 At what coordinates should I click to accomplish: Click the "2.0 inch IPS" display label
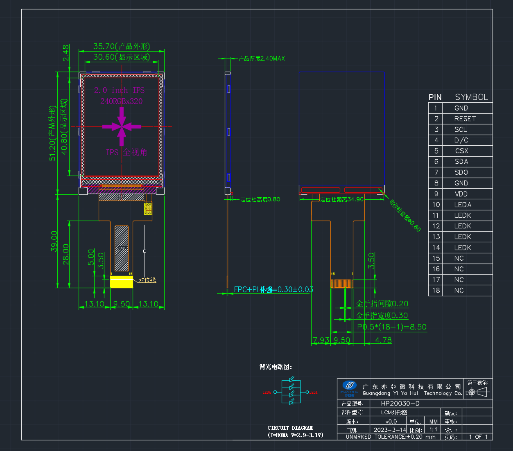119,90
